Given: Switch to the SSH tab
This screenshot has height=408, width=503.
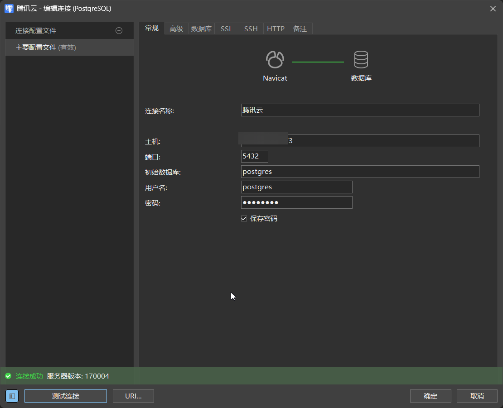Looking at the screenshot, I should point(251,29).
